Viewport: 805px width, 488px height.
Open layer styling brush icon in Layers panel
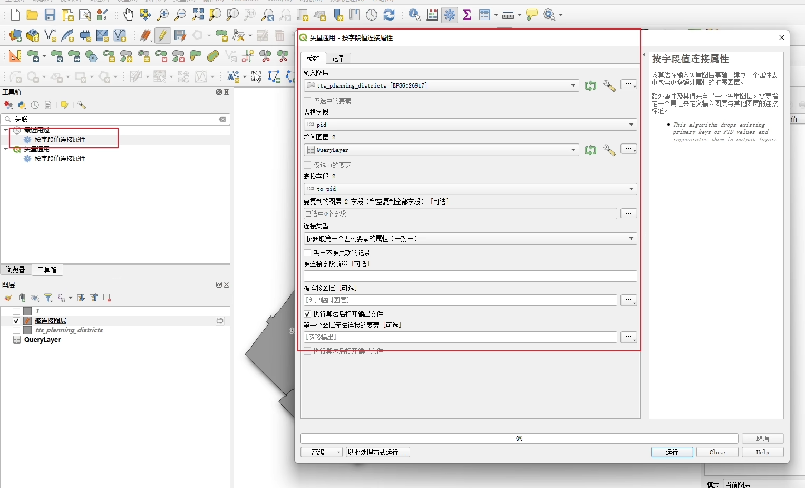click(x=8, y=298)
